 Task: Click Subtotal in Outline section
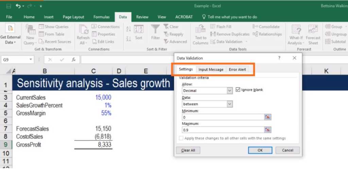pyautogui.click(x=335, y=41)
